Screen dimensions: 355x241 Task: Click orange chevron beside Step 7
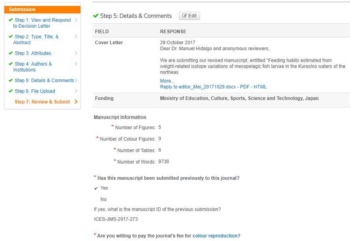[x=76, y=102]
